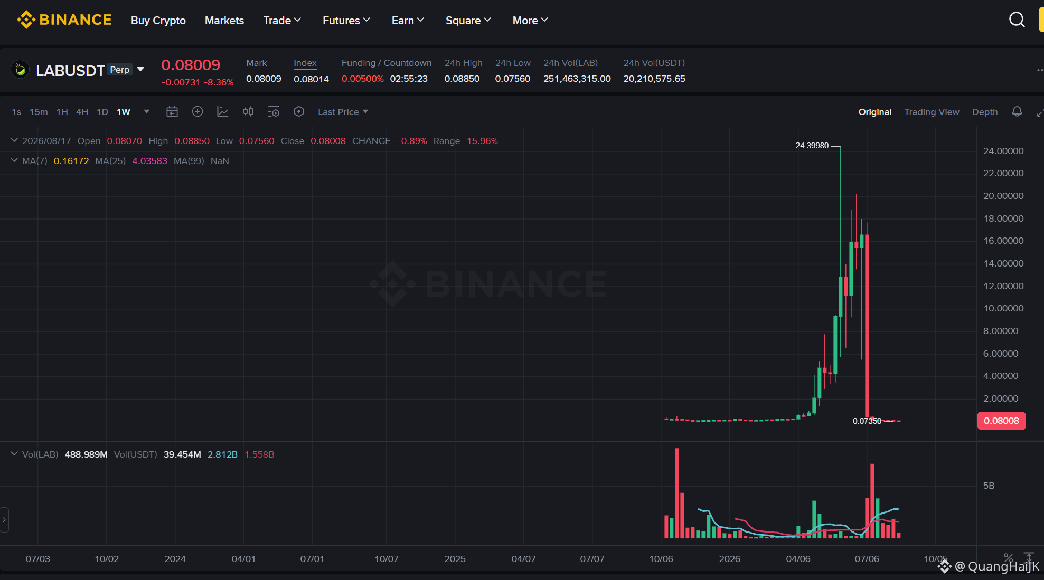Select the 1s timeframe
1044x580 pixels.
pos(16,112)
